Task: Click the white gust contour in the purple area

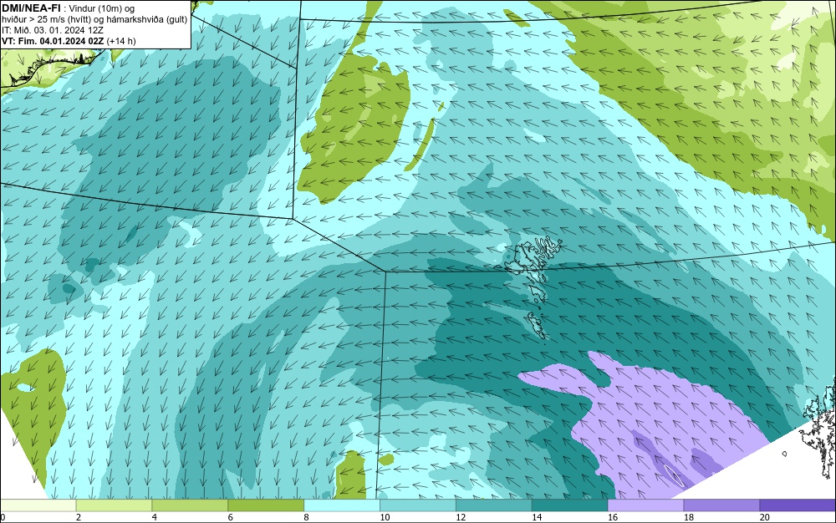Action: (x=674, y=475)
